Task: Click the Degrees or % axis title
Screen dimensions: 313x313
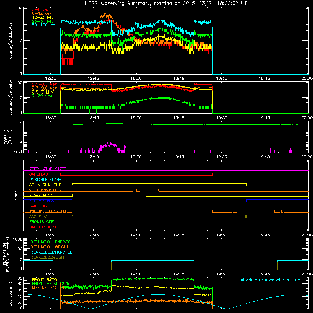Action: click(x=10, y=293)
